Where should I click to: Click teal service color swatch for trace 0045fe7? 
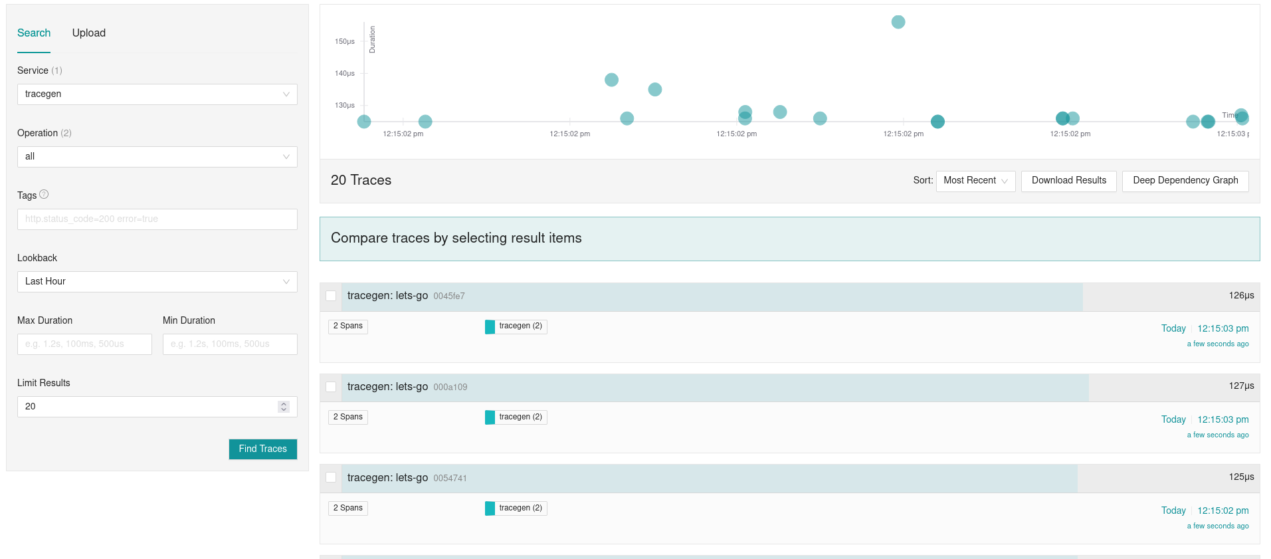490,326
